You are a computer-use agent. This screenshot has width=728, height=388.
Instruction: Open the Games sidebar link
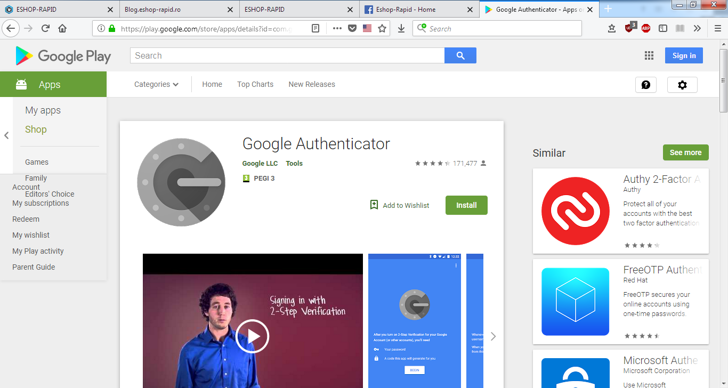[37, 162]
